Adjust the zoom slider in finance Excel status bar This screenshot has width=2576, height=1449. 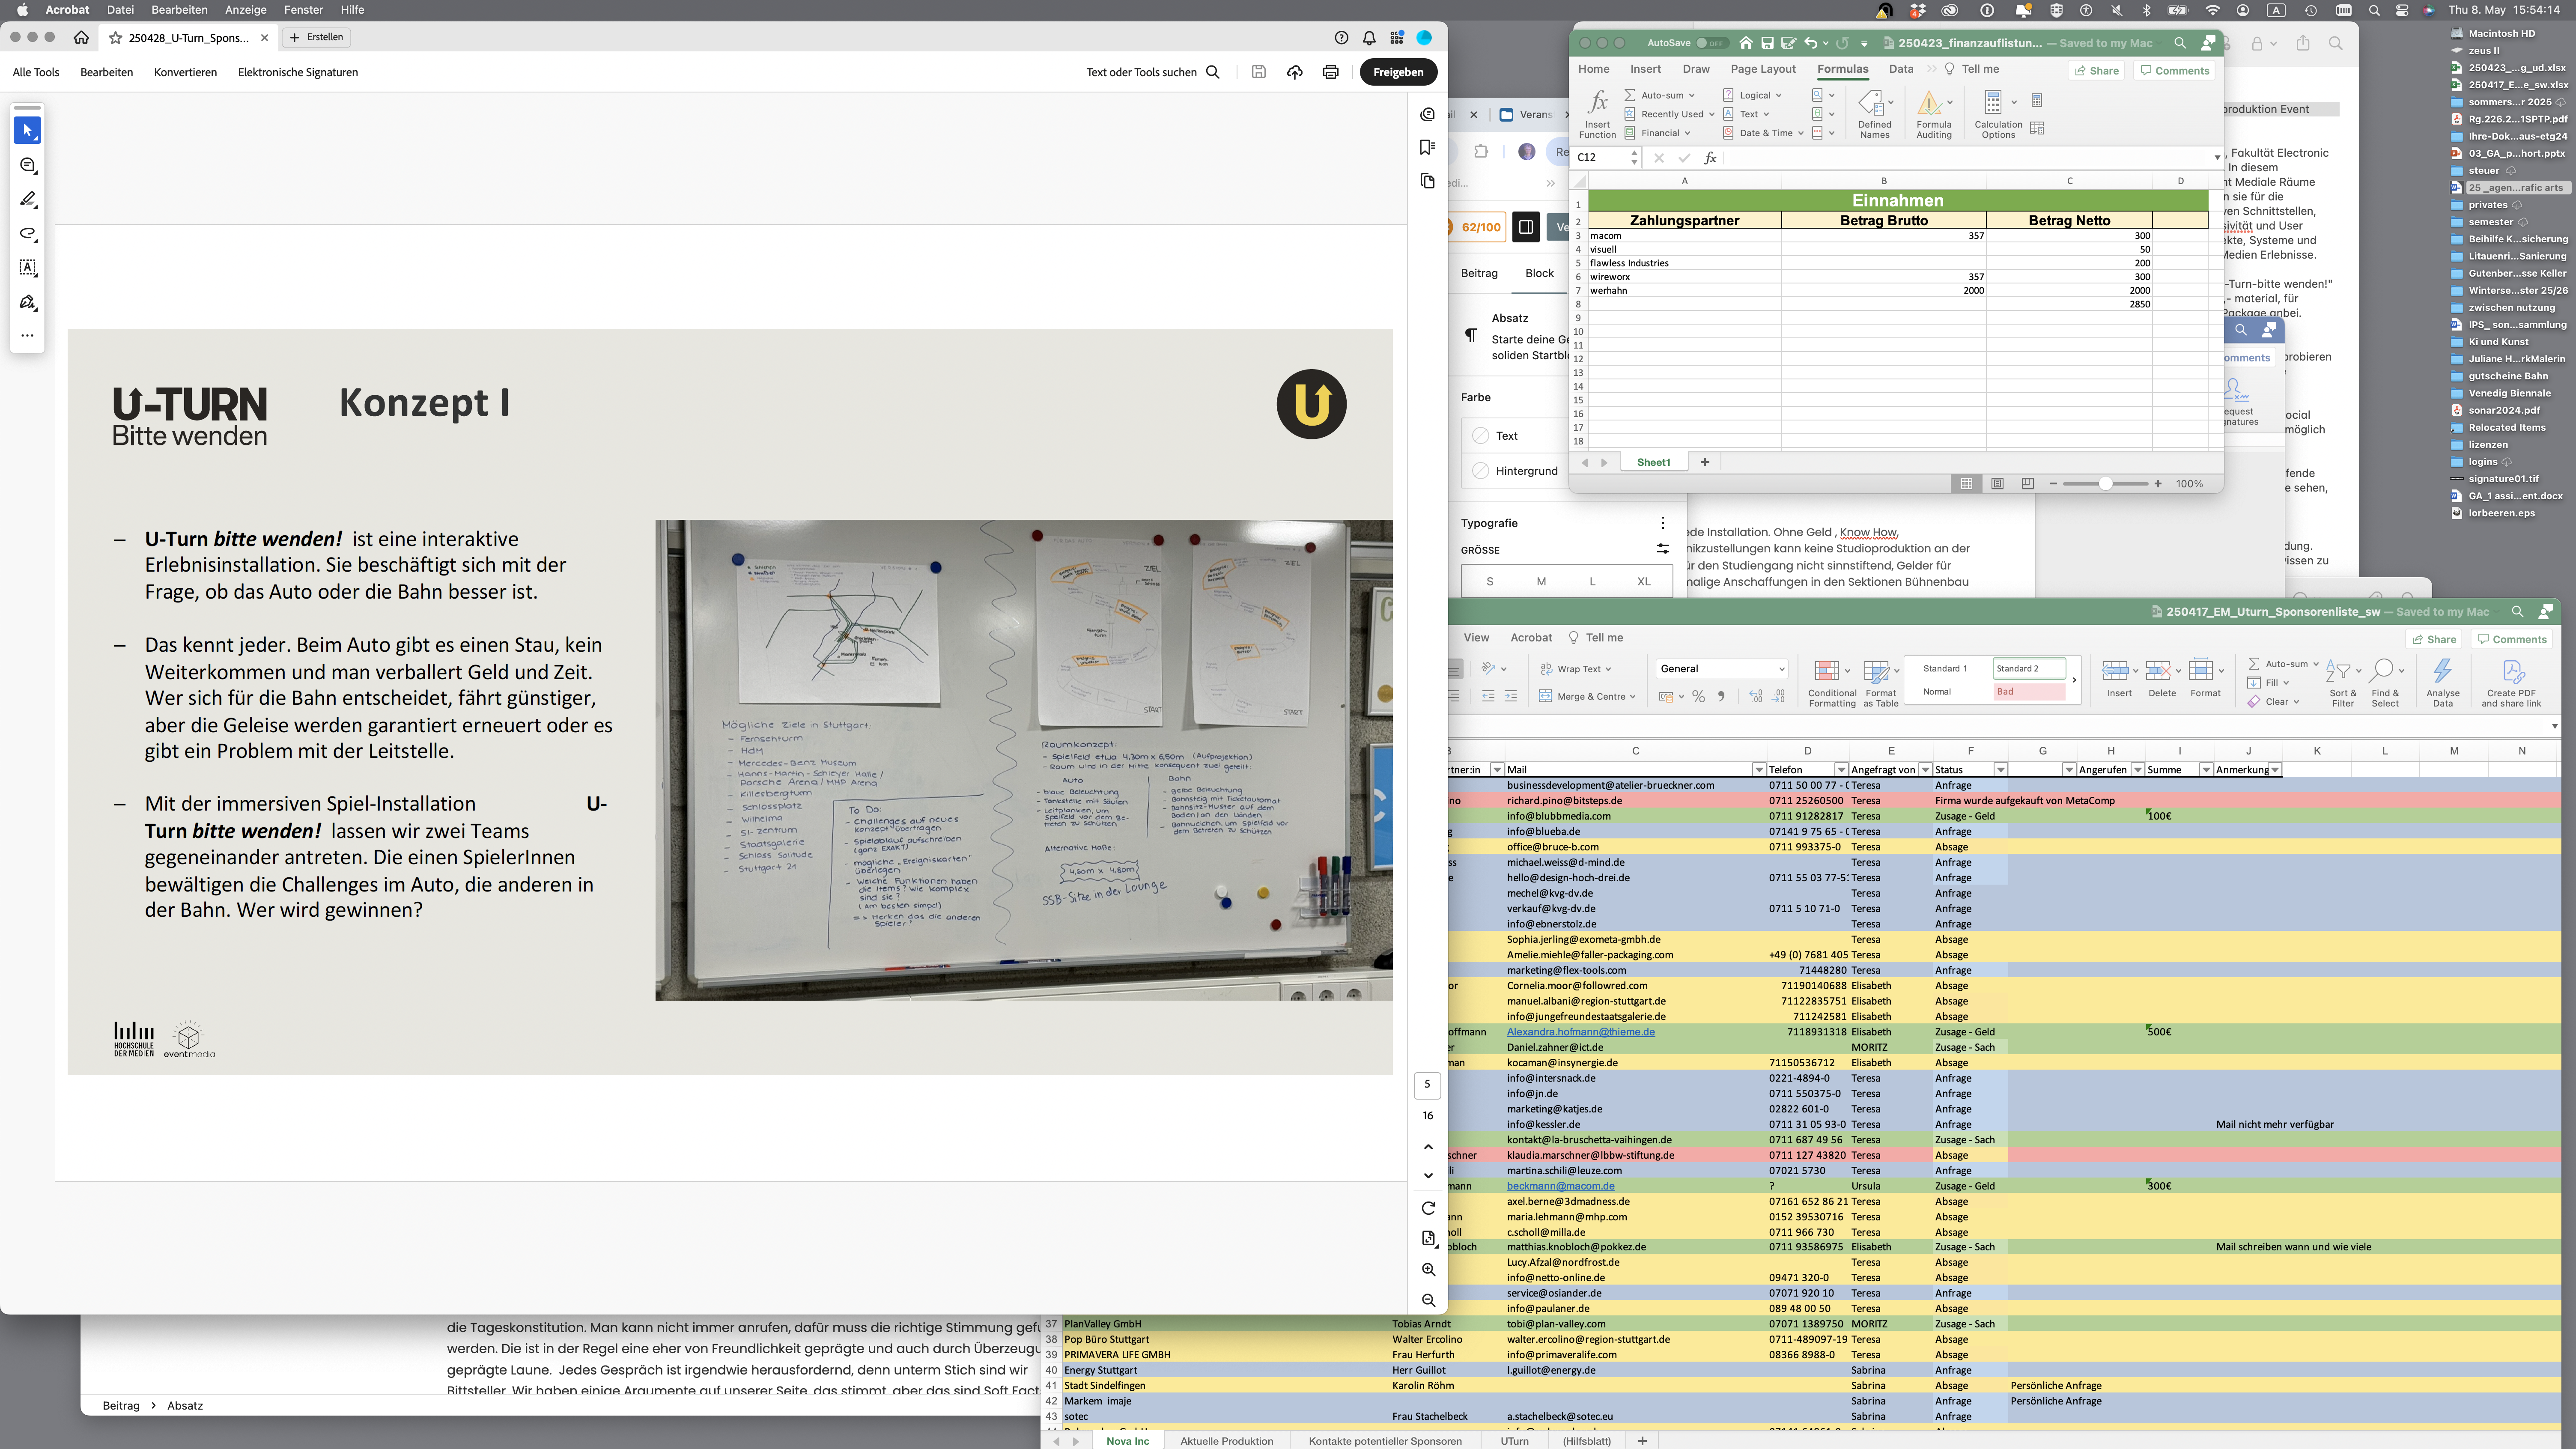click(2105, 484)
